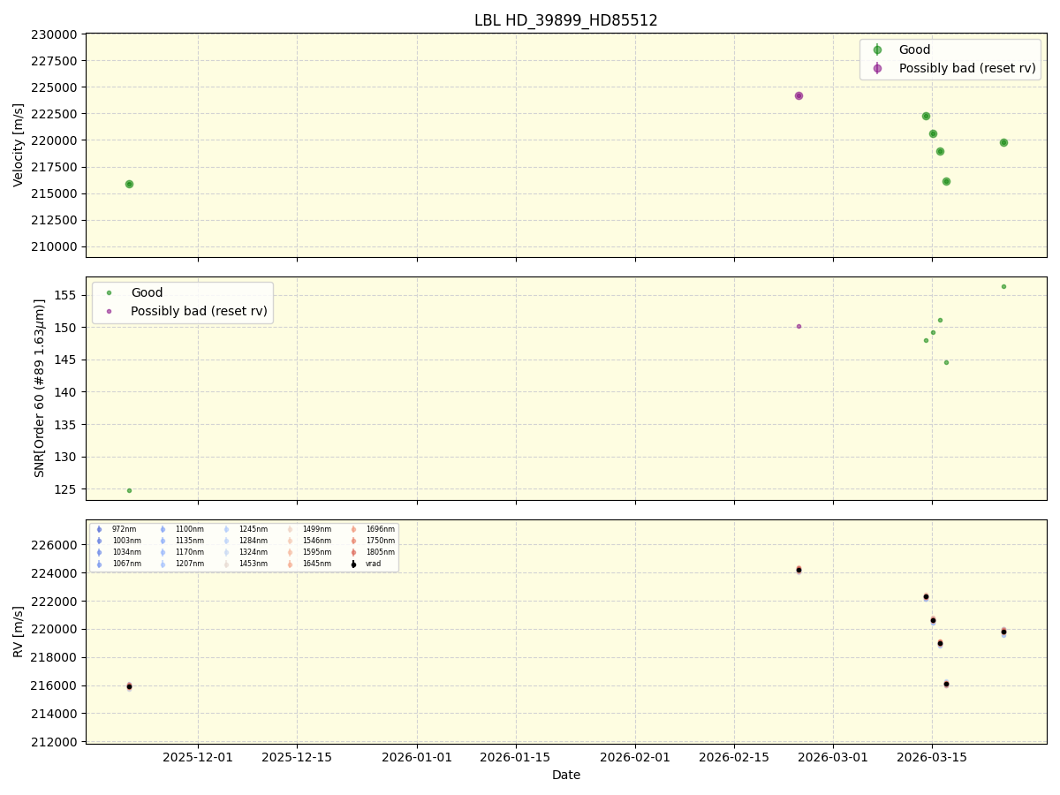Click the 2026-02-01 date tick label
The width and height of the screenshot is (1060, 795).
pos(636,757)
